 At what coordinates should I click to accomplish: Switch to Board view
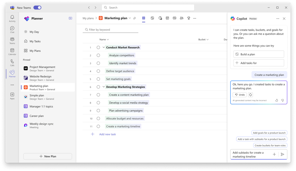tap(152, 18)
